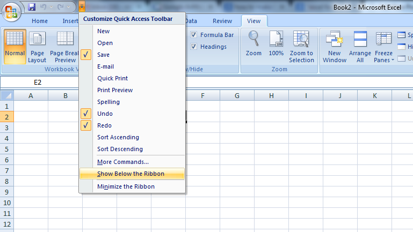
Task: Switch to Page Layout view
Action: pos(37,47)
